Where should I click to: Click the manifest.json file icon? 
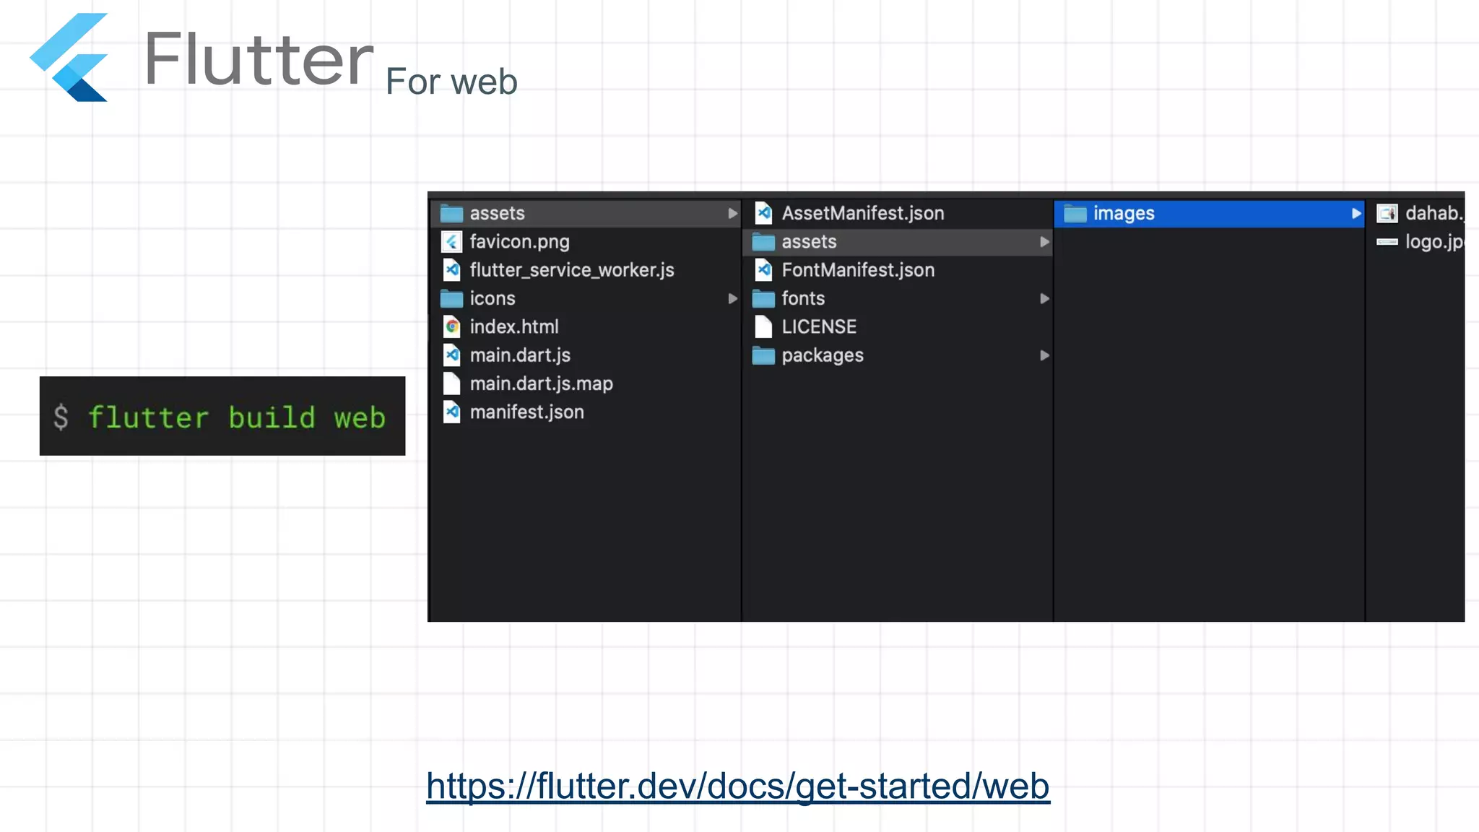coord(452,412)
